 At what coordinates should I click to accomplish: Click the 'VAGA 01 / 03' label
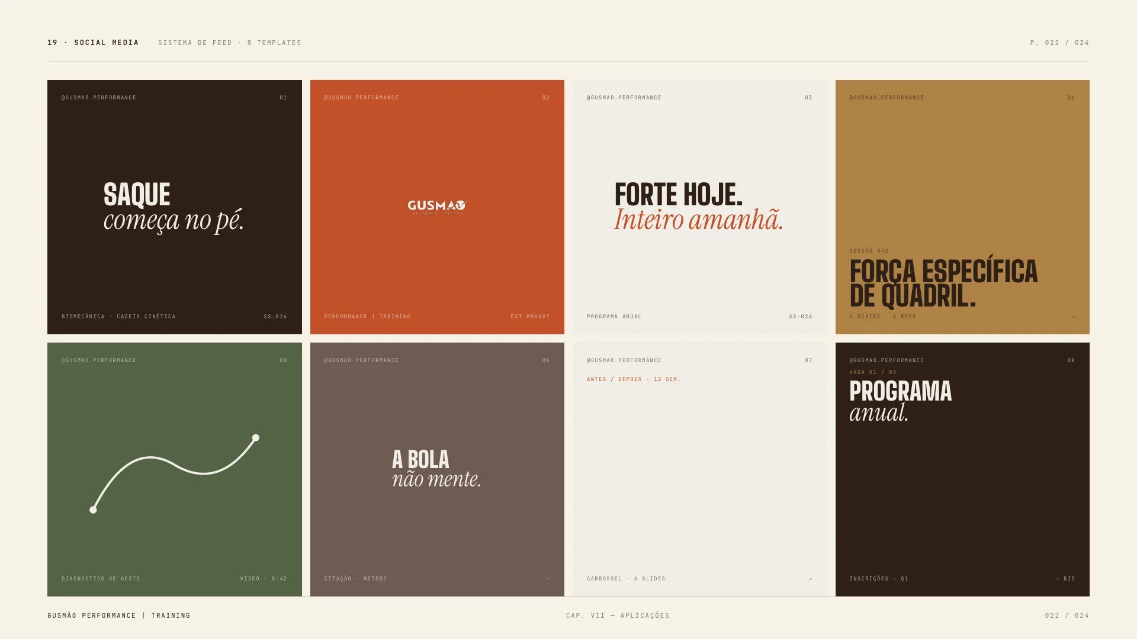[873, 372]
